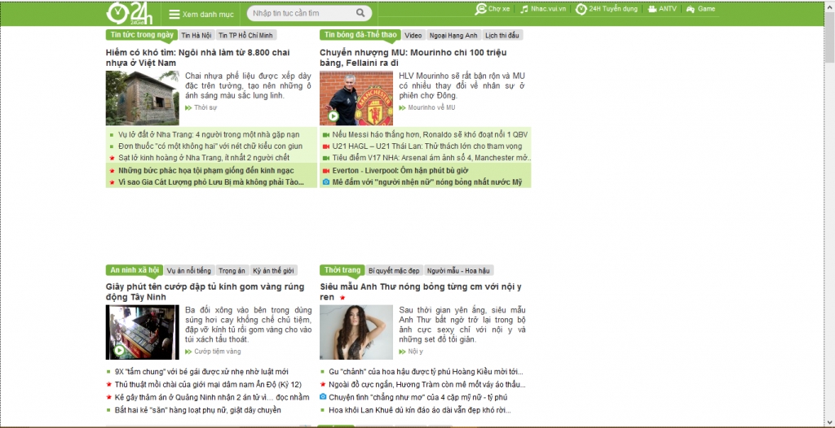835x428 pixels.
Task: Open the Người mẫu - Hoa hậu tab
Action: (460, 271)
